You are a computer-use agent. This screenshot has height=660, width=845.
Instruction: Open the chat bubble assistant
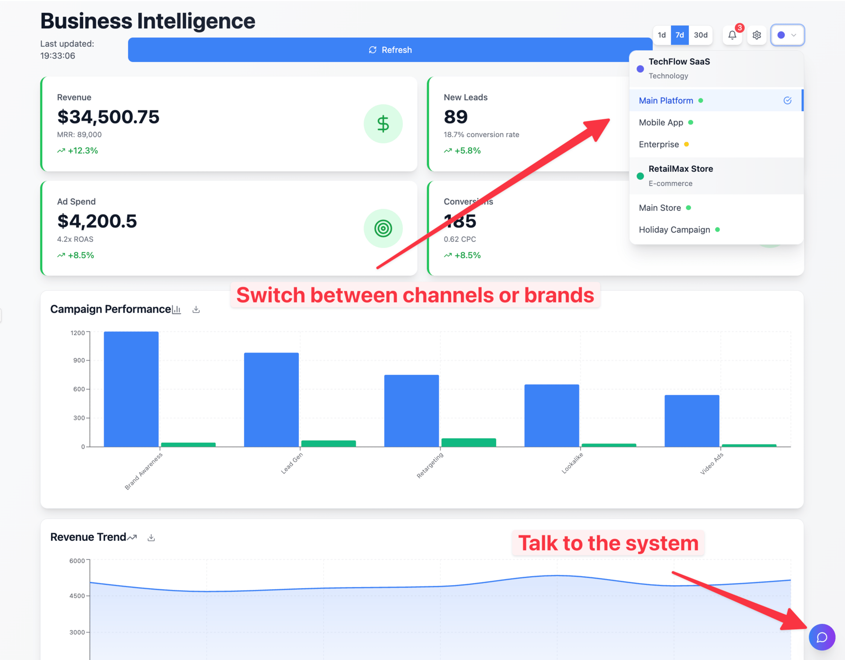coord(822,637)
